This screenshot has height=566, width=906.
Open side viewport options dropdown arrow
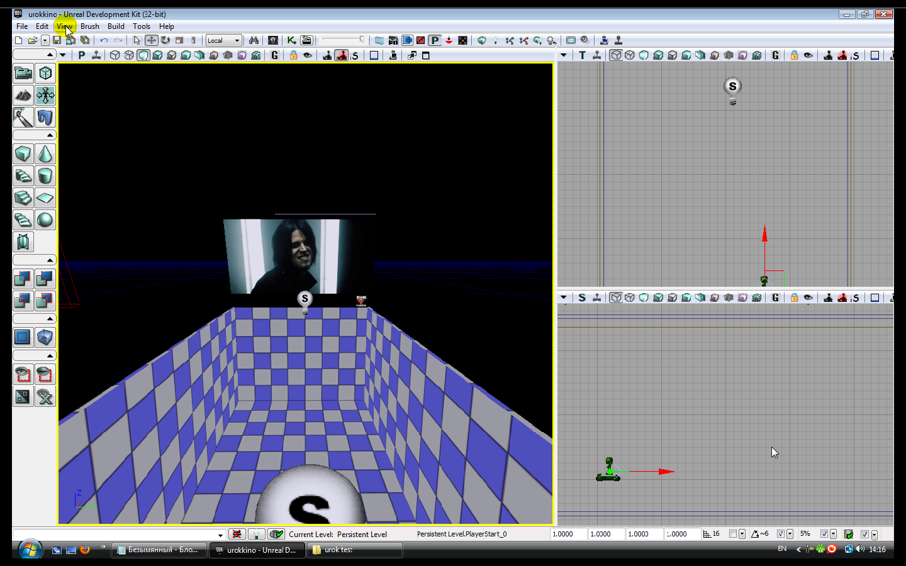point(564,297)
